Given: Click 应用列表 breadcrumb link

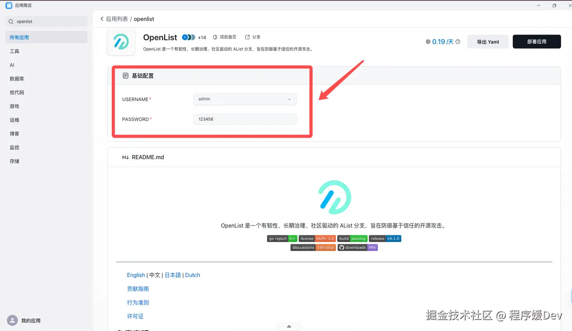Looking at the screenshot, I should pyautogui.click(x=117, y=19).
